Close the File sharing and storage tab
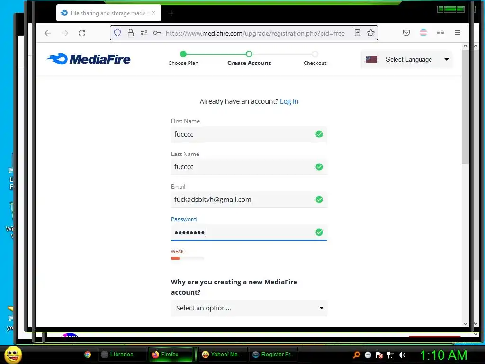The image size is (485, 364). click(153, 13)
